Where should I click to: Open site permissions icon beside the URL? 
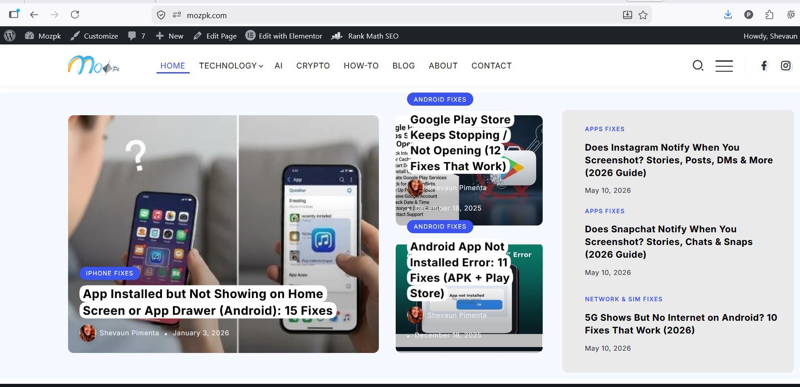click(x=177, y=15)
